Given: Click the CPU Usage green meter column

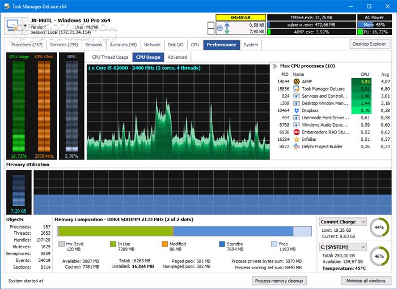Looking at the screenshot, I should pyautogui.click(x=19, y=106).
